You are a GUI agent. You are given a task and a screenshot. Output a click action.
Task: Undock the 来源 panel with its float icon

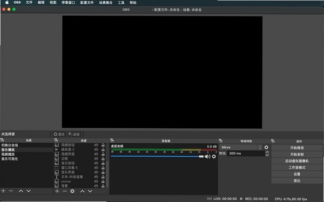click(x=56, y=140)
